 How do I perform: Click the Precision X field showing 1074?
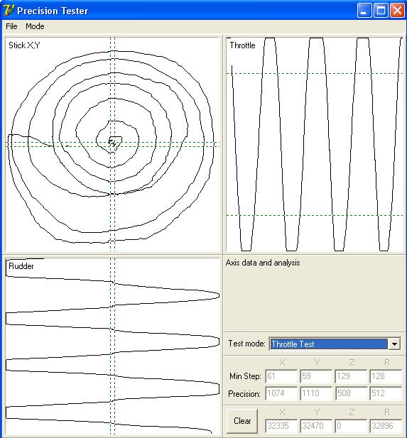[281, 393]
